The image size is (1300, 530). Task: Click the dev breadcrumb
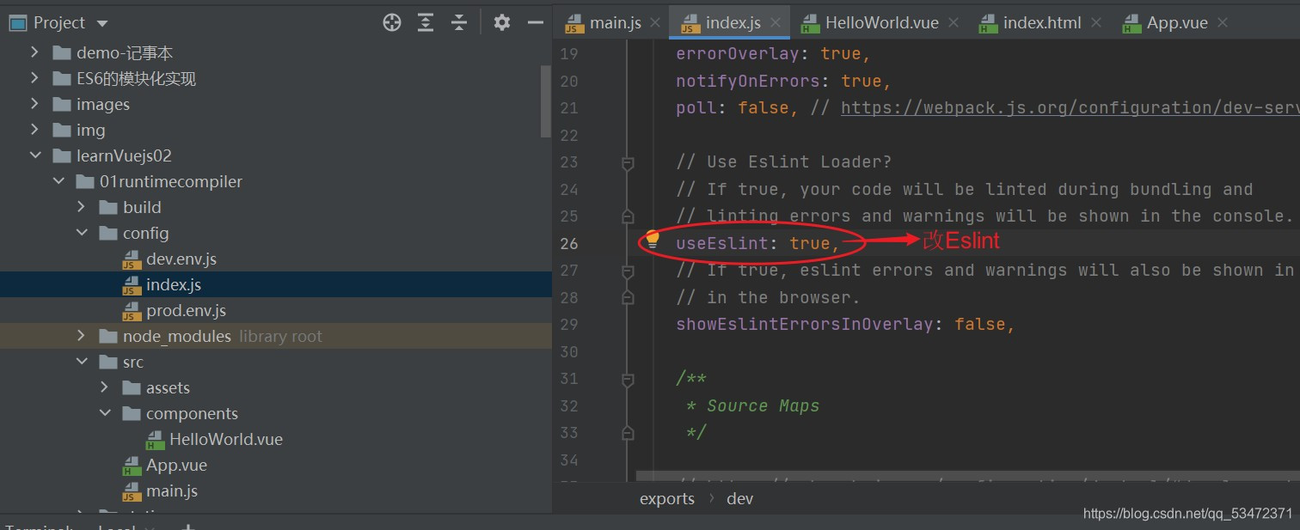740,498
